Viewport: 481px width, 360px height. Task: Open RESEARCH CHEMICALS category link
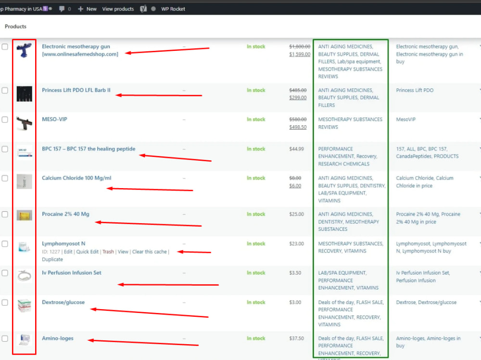(343, 164)
